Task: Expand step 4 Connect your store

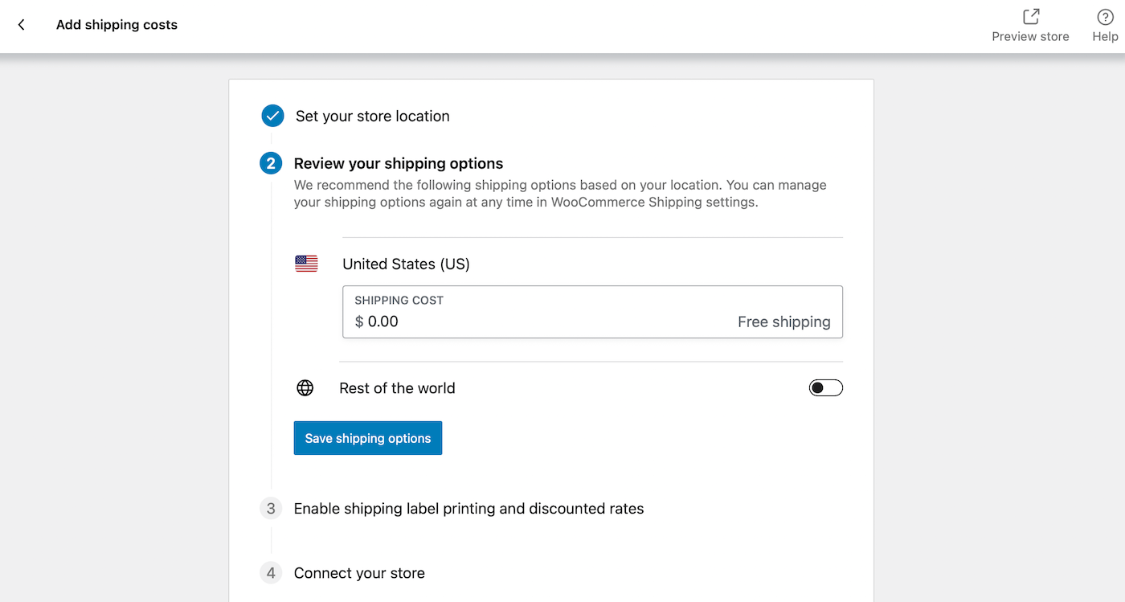Action: pyautogui.click(x=359, y=572)
